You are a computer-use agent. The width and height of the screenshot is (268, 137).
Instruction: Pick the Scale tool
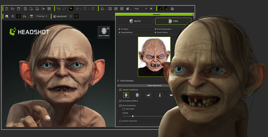pyautogui.click(x=93, y=9)
